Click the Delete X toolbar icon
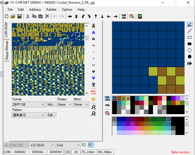This screenshot has height=155, width=195. pos(47,16)
